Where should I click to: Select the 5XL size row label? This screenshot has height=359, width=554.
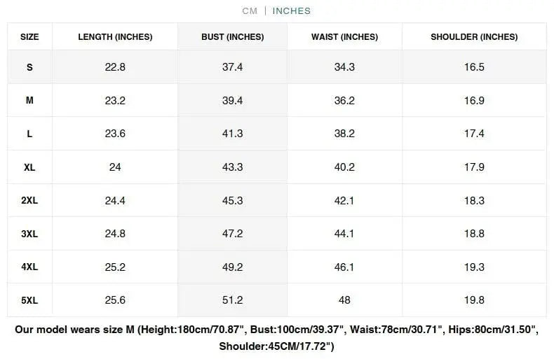pos(29,300)
